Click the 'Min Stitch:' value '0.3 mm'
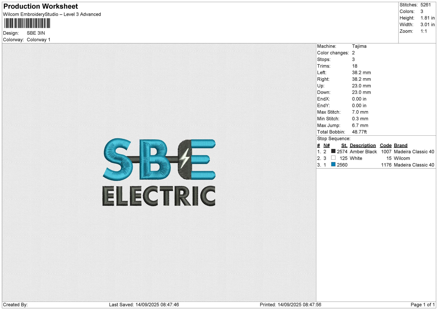Image resolution: width=438 pixels, height=310 pixels. [x=360, y=119]
